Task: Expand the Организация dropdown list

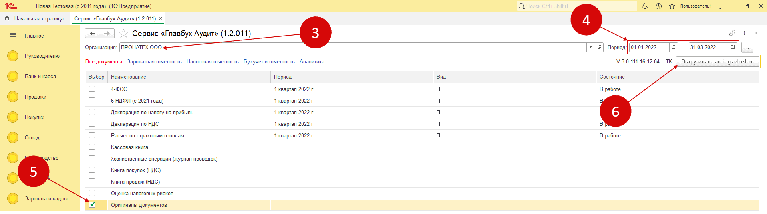Action: tap(590, 47)
